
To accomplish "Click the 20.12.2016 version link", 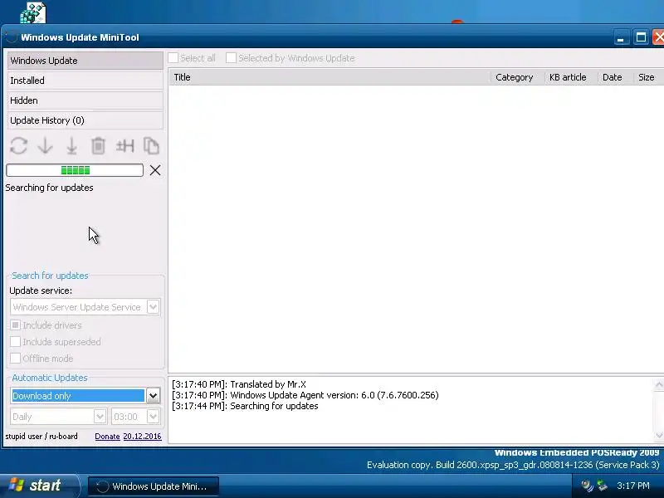I will (142, 437).
